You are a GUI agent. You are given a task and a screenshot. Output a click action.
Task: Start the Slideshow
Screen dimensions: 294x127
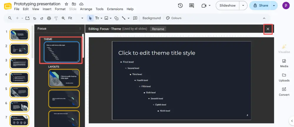point(228,5)
